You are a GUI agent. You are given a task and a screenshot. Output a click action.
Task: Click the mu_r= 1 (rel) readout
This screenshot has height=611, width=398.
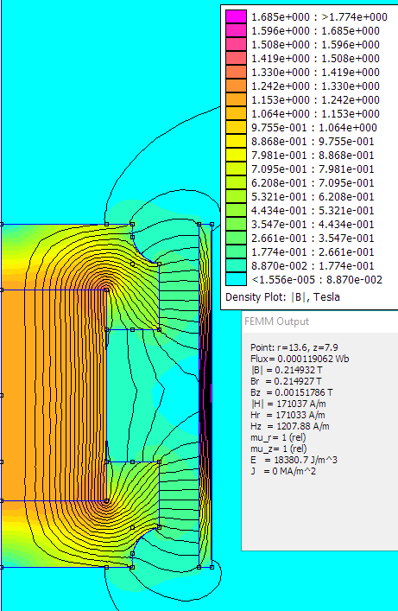278,437
